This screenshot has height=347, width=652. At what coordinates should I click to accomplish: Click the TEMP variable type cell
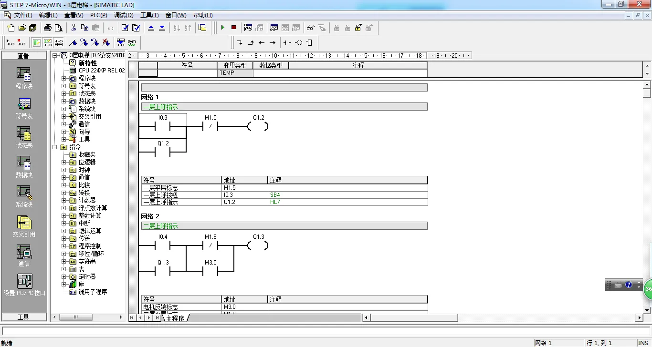pos(235,73)
